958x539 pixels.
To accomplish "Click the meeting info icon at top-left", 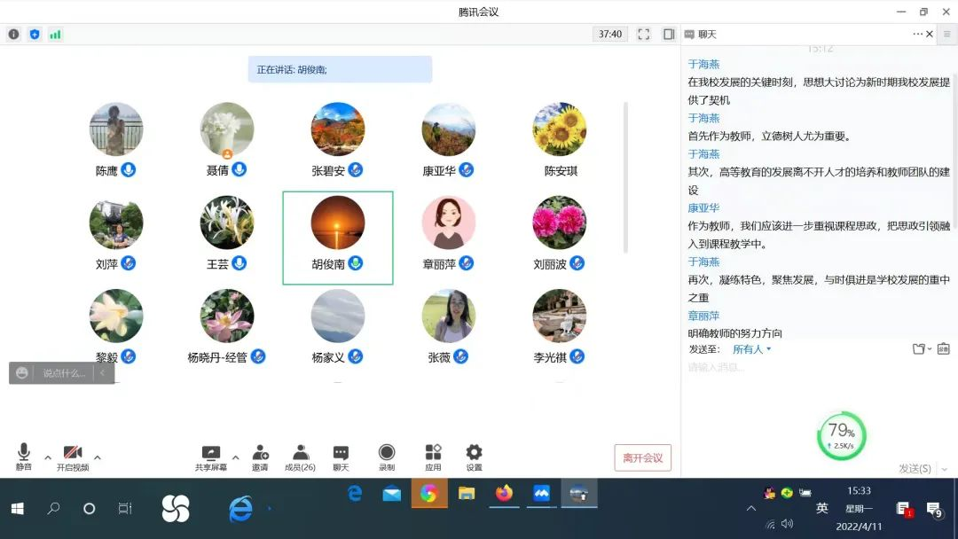I will coord(13,35).
